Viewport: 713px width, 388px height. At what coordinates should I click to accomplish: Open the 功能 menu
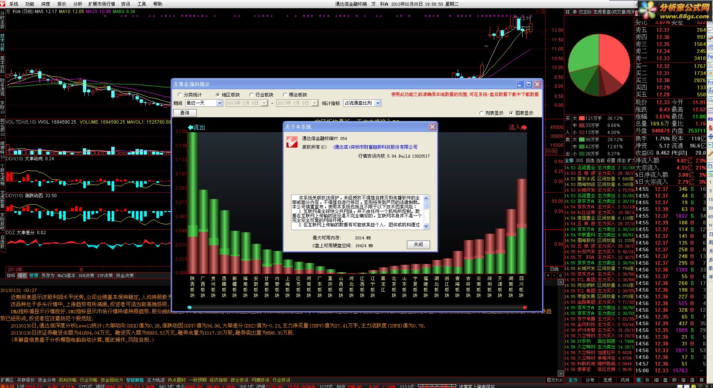coord(30,4)
